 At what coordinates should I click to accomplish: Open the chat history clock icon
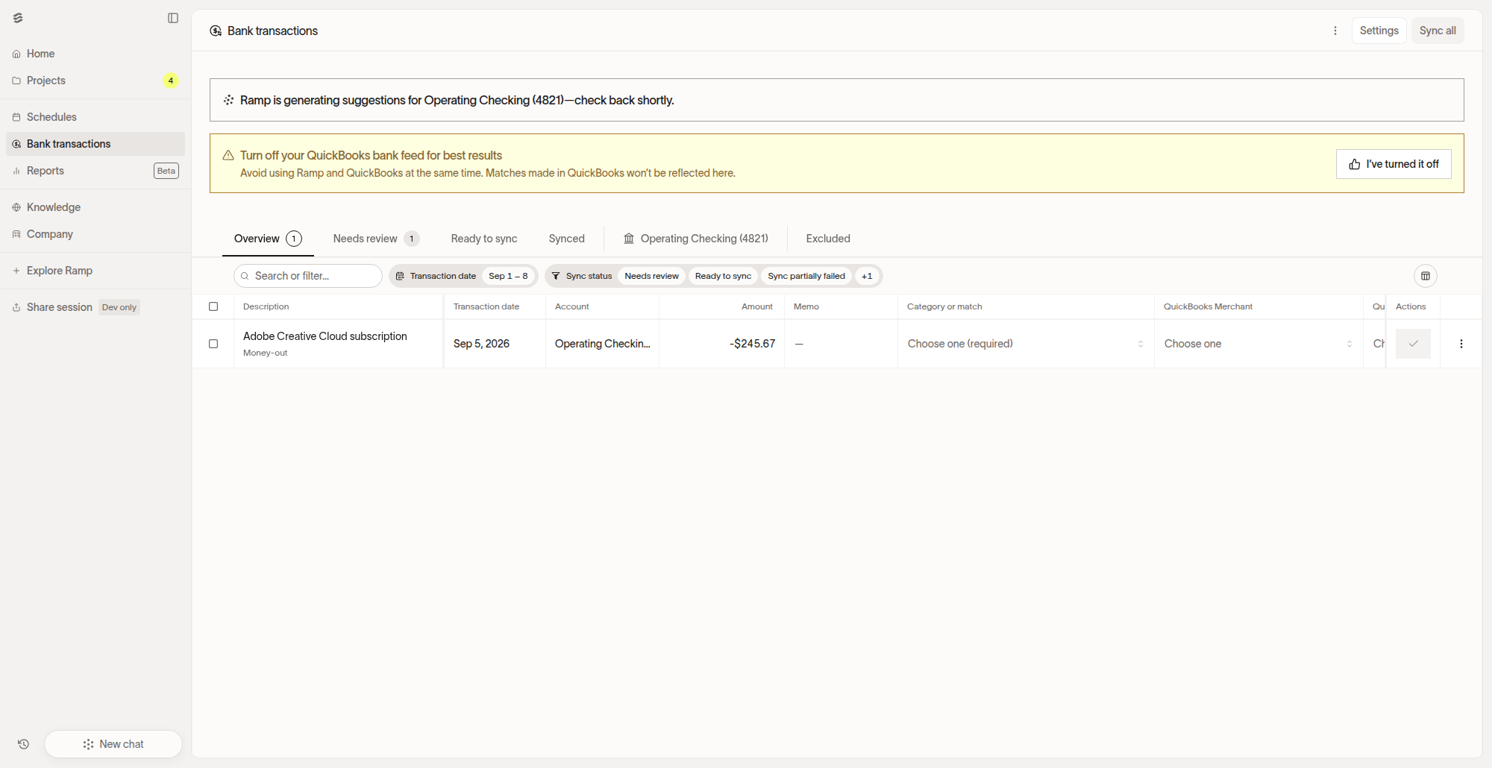tap(23, 744)
